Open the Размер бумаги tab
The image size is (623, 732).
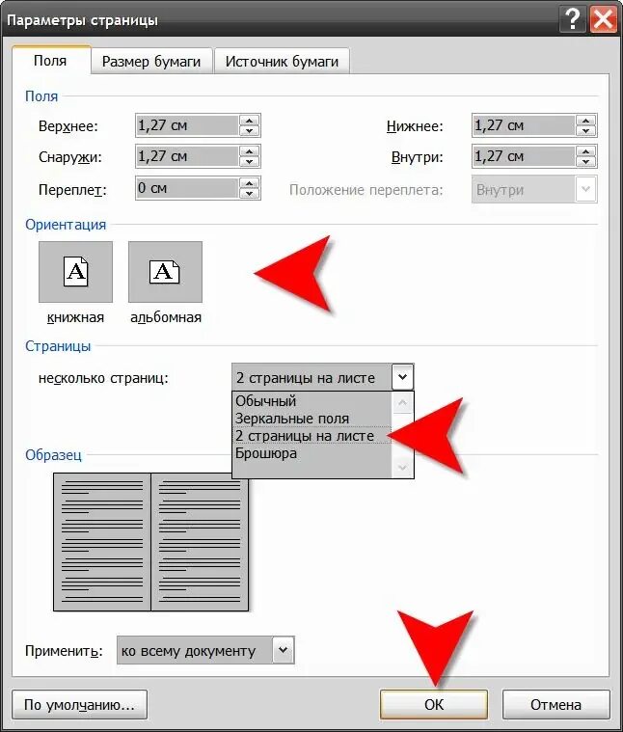(151, 62)
